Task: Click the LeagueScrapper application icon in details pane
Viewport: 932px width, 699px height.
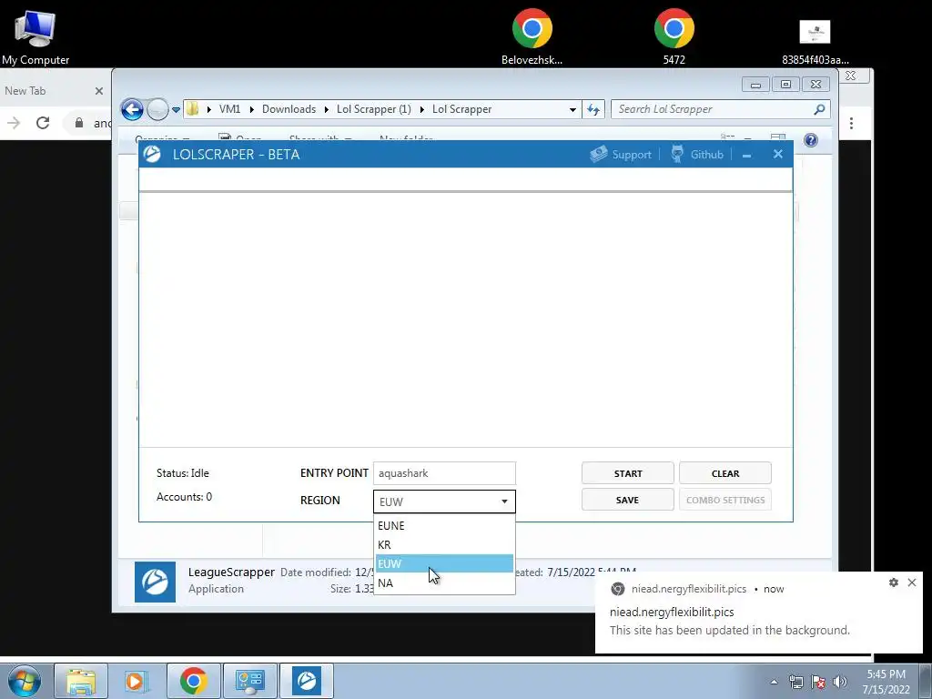Action: click(x=155, y=582)
